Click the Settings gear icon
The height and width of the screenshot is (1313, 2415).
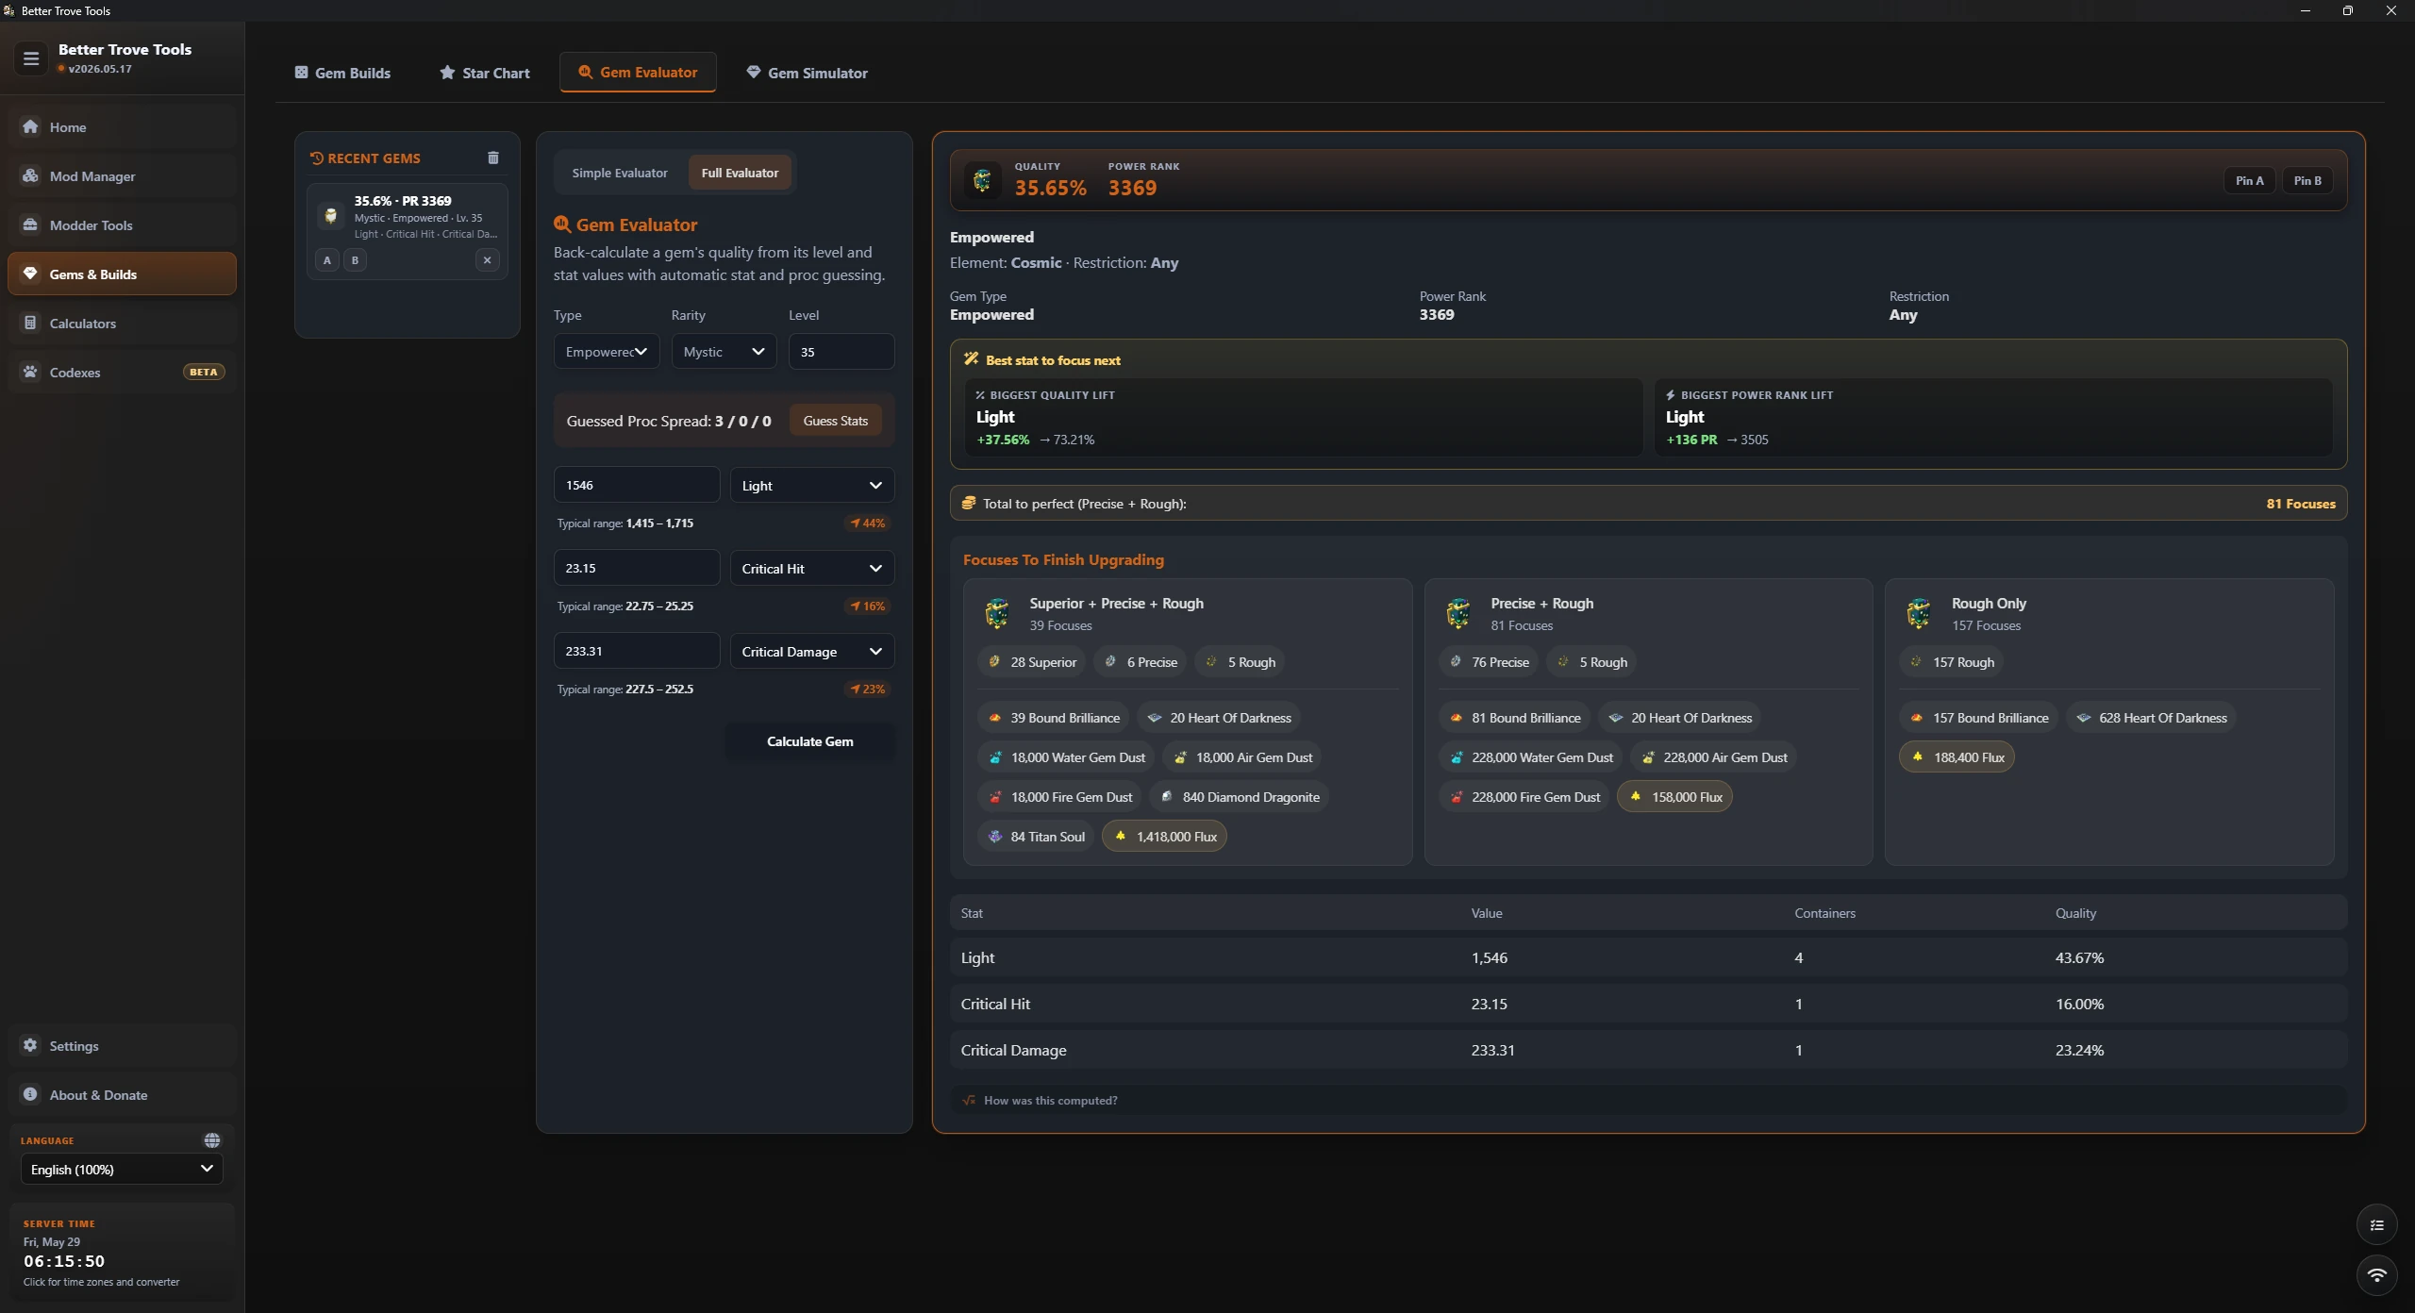tap(30, 1045)
